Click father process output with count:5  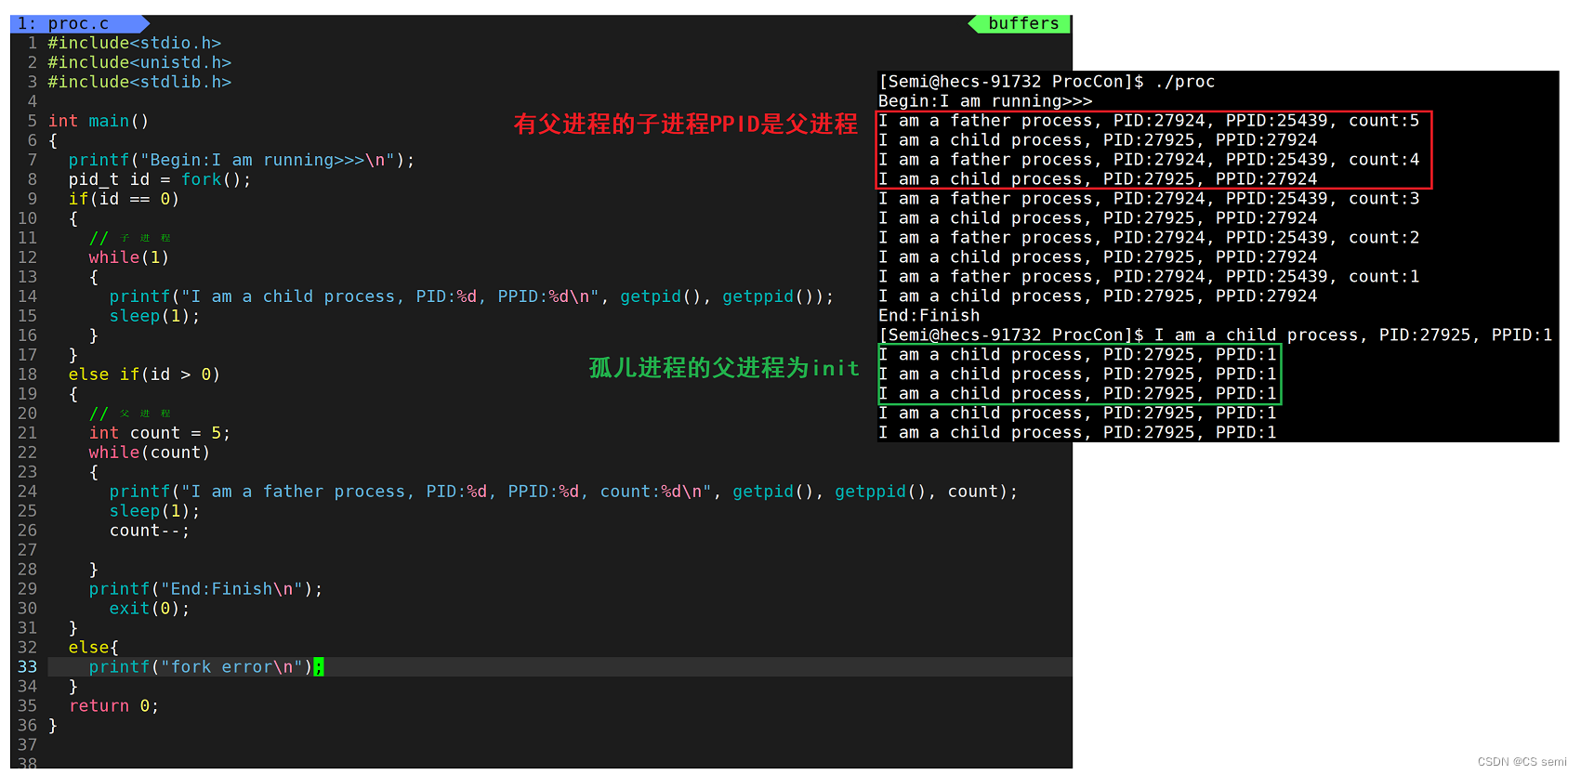pyautogui.click(x=1149, y=121)
